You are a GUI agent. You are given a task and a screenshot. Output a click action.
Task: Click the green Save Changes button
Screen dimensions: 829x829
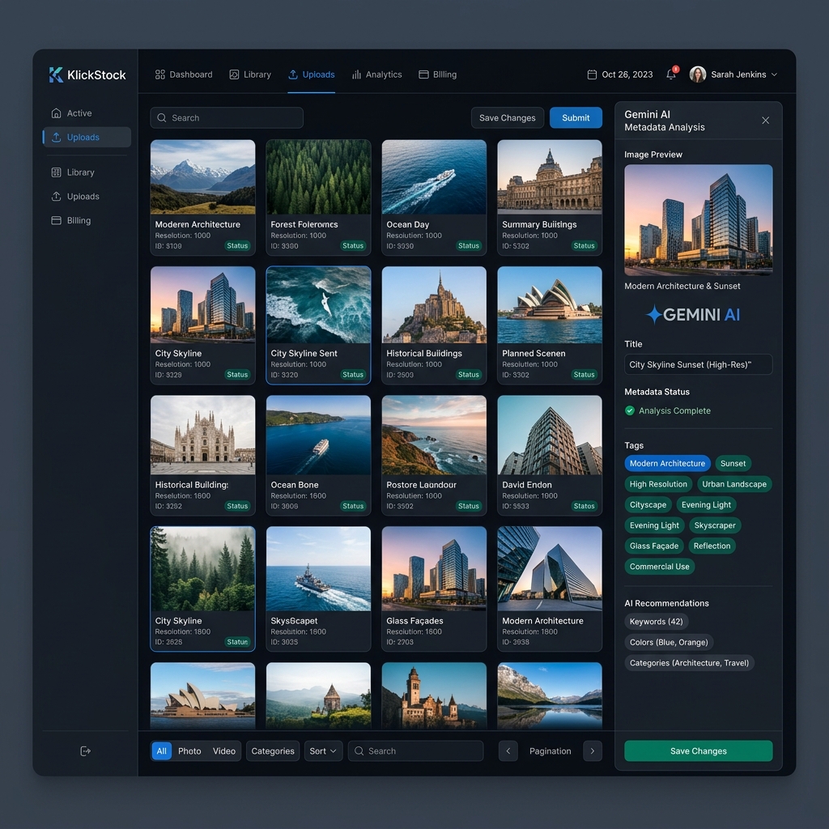click(698, 751)
